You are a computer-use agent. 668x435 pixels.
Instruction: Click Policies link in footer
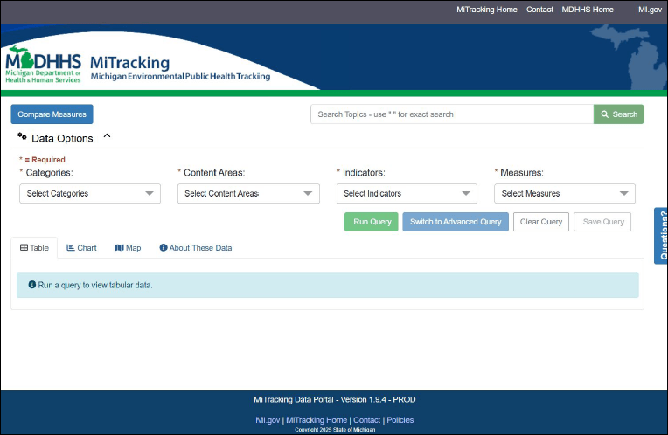400,419
